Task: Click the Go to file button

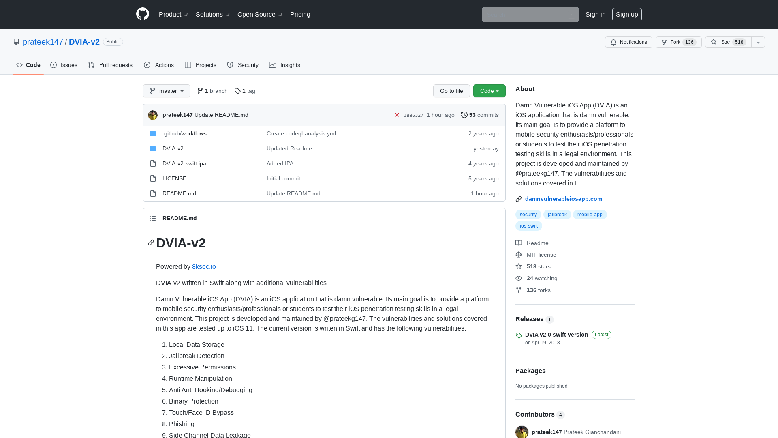Action: pyautogui.click(x=451, y=90)
